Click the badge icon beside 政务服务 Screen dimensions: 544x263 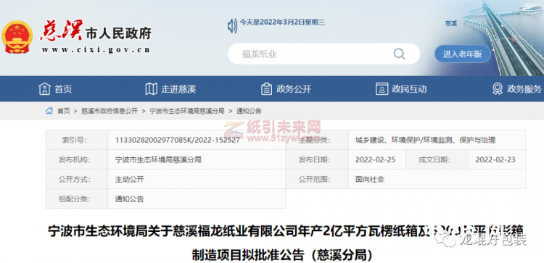point(497,89)
